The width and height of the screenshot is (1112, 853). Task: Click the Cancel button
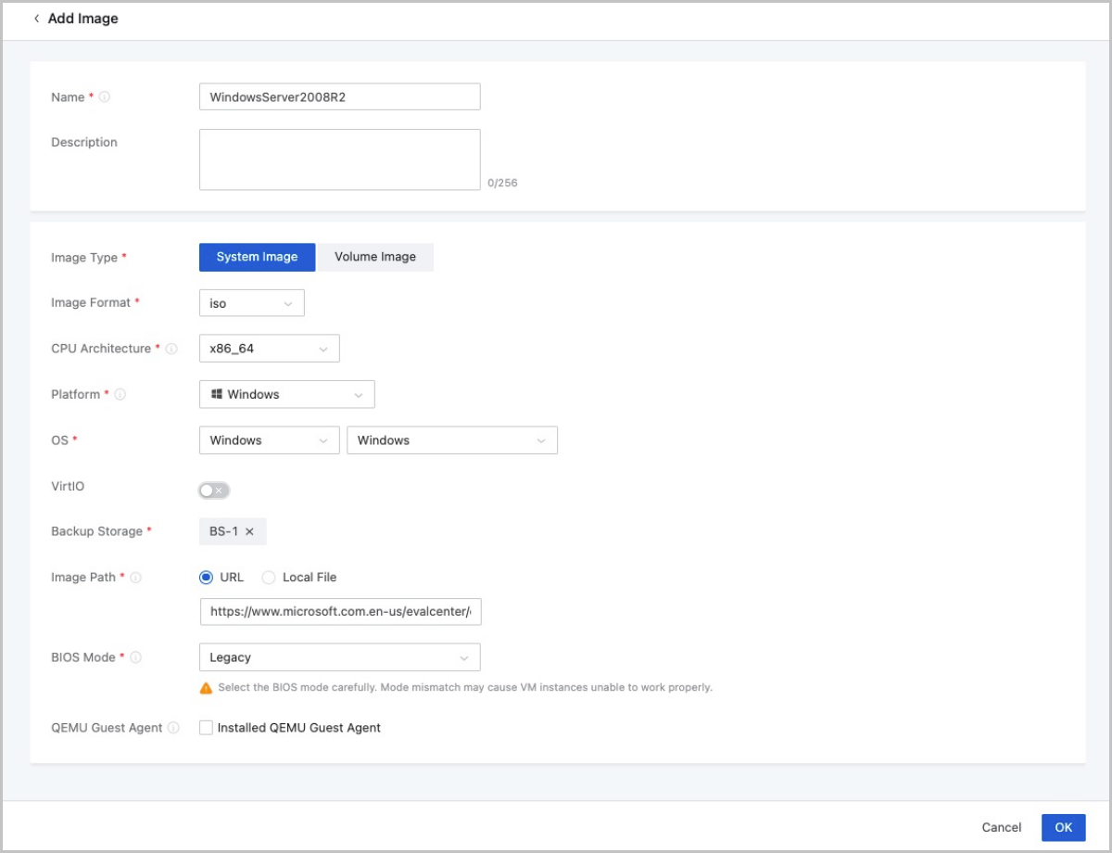[1002, 827]
